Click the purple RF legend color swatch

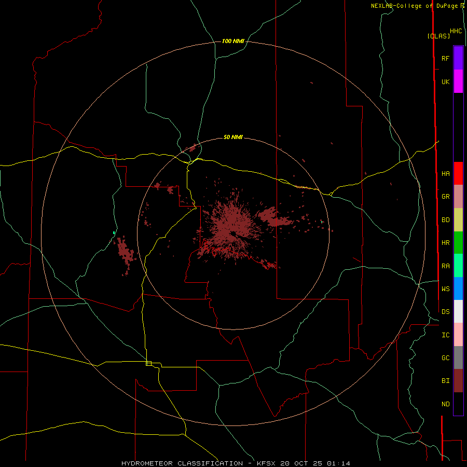[x=458, y=58]
